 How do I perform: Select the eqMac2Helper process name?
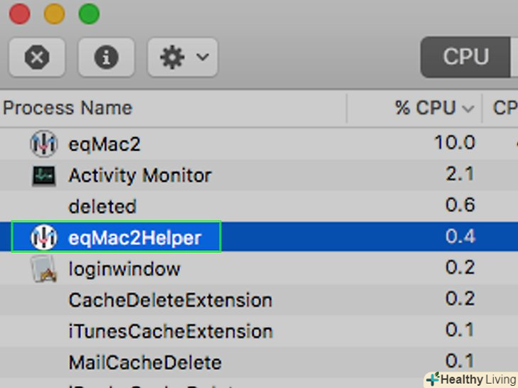click(135, 238)
